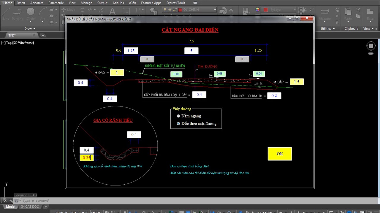Switch to the IN CAT DOC layout tab

pyautogui.click(x=30, y=206)
